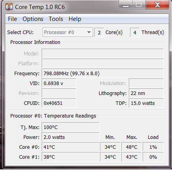172x171 pixels.
Task: Click the Core #0 max temperature 48°C
Action: [x=132, y=147]
